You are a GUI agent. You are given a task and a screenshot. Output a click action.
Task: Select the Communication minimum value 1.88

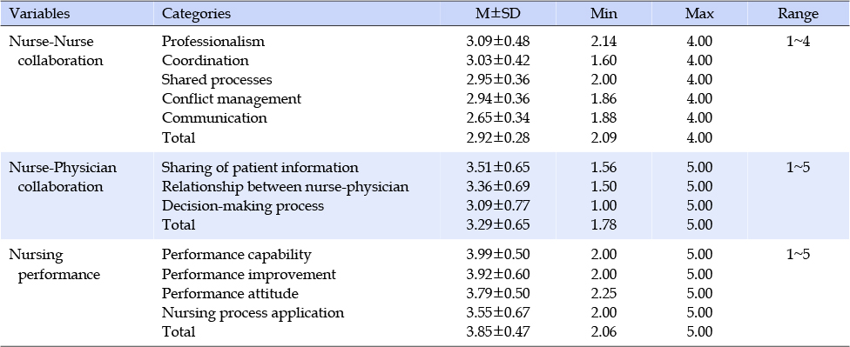604,118
